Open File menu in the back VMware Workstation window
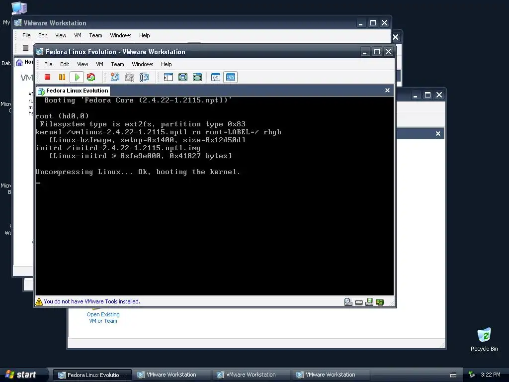The image size is (509, 382). click(26, 35)
